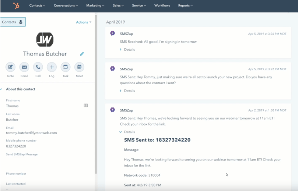Collapse Details of the webinar SMS entry
The width and height of the screenshot is (298, 191).
127,132
